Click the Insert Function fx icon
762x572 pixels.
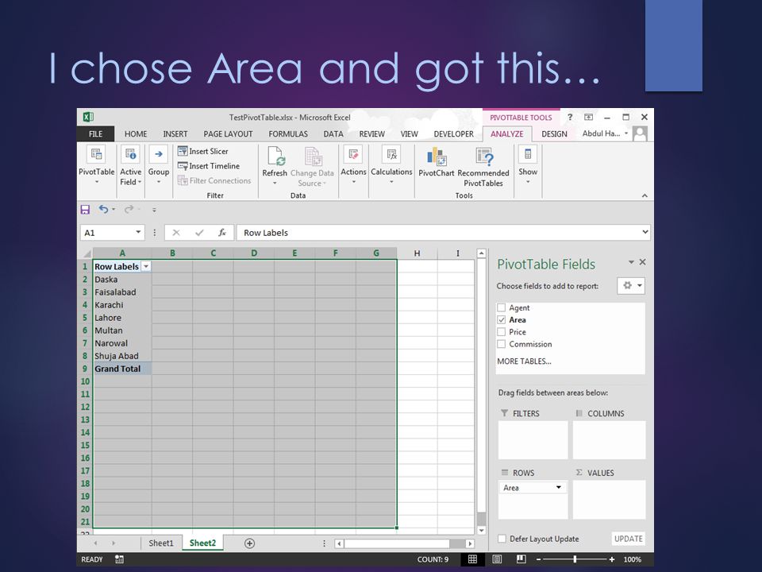(x=222, y=233)
